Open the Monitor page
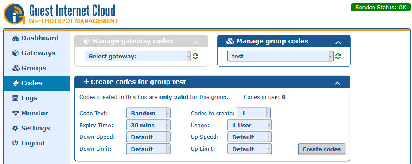The width and height of the screenshot is (412, 164). [36, 113]
